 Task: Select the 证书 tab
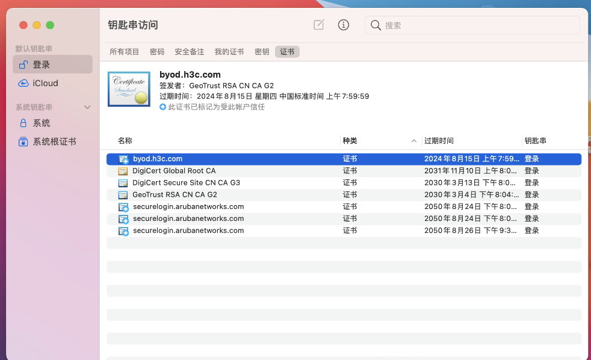[287, 52]
